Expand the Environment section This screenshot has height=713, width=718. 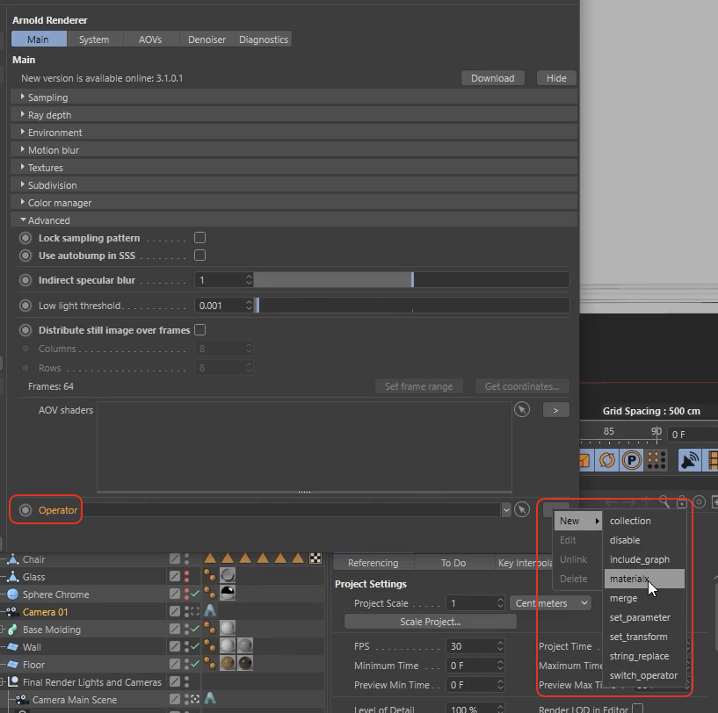tap(294, 133)
